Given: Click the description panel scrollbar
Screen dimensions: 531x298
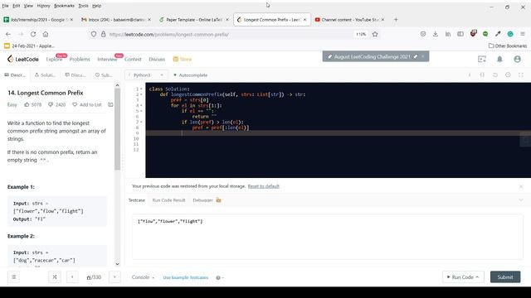Looking at the screenshot, I should tap(118, 129).
